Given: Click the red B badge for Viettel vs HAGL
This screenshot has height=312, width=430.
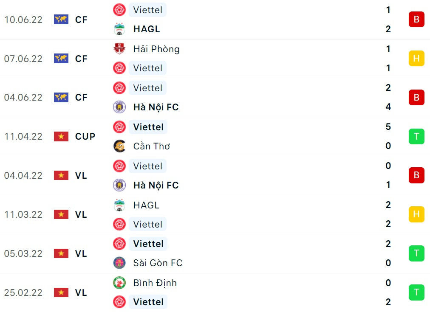Looking at the screenshot, I should click(x=416, y=20).
